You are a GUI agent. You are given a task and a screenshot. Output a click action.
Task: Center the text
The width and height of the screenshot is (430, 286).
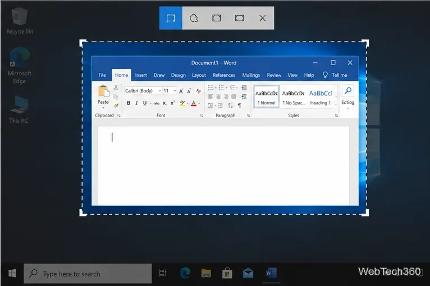[218, 96]
